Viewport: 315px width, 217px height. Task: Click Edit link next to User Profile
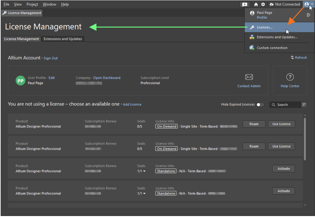pos(51,78)
